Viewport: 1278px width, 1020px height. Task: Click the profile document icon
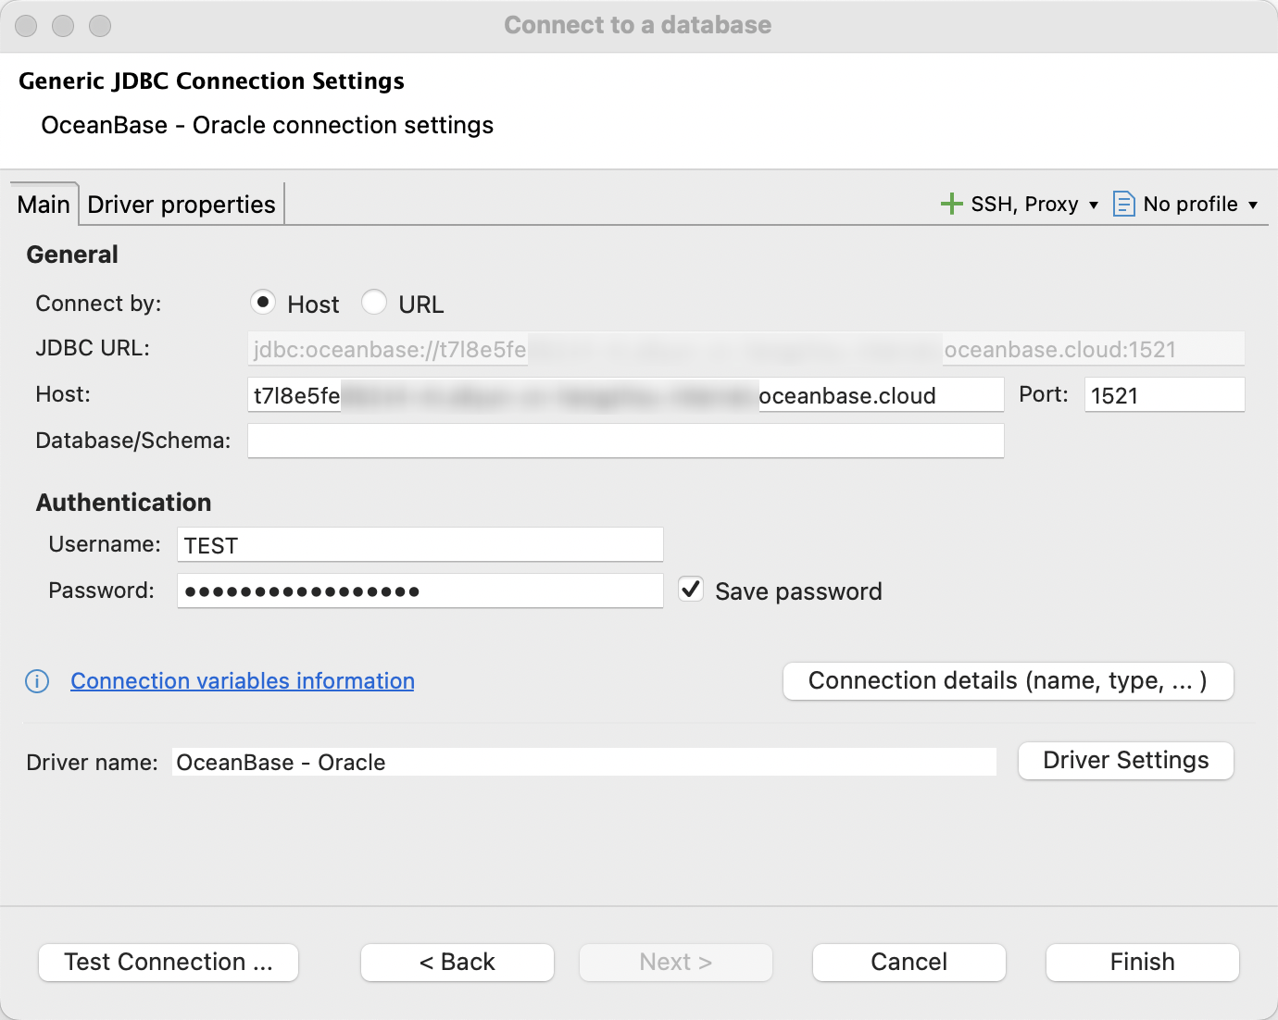[1123, 204]
